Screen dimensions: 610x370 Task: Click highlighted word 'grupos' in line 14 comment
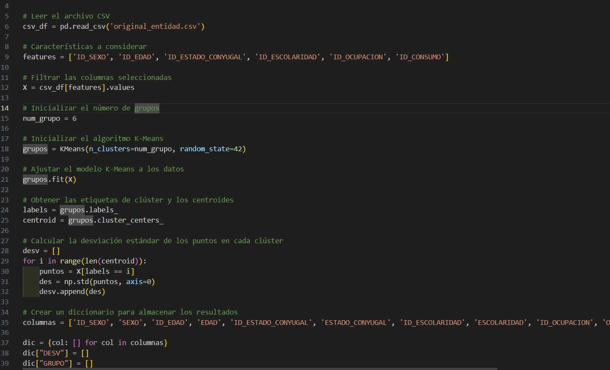147,108
